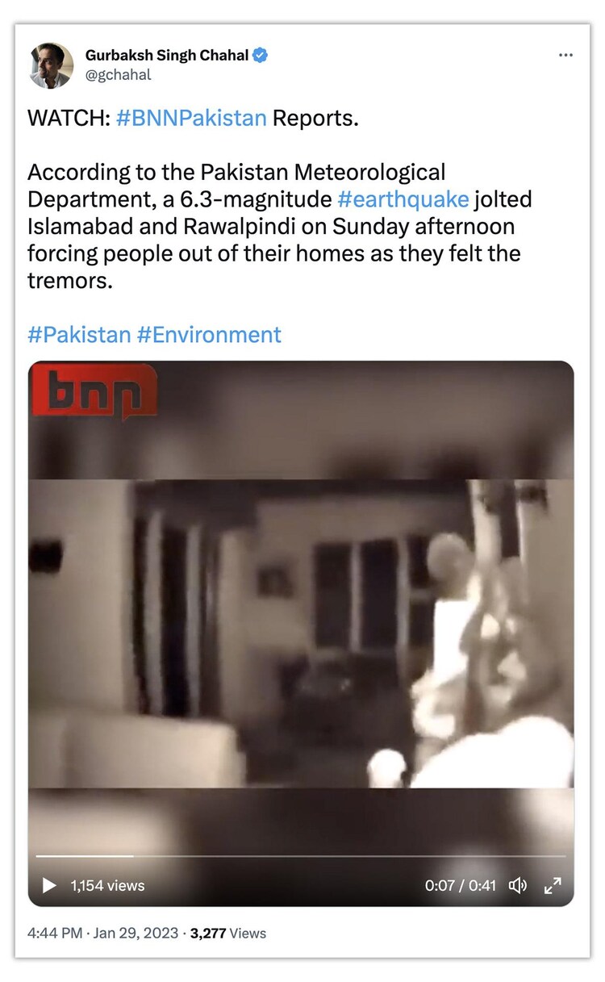605x982 pixels.
Task: Click the red BNN logo in the video
Action: point(94,394)
